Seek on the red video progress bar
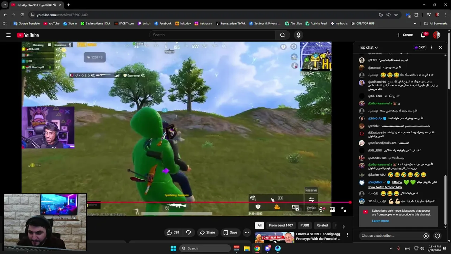The height and width of the screenshot is (254, 451). pos(218,202)
